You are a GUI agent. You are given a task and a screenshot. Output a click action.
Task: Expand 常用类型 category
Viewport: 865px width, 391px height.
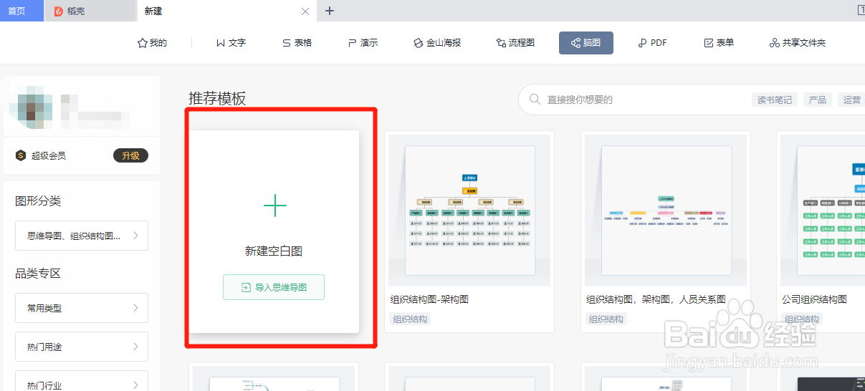click(82, 308)
